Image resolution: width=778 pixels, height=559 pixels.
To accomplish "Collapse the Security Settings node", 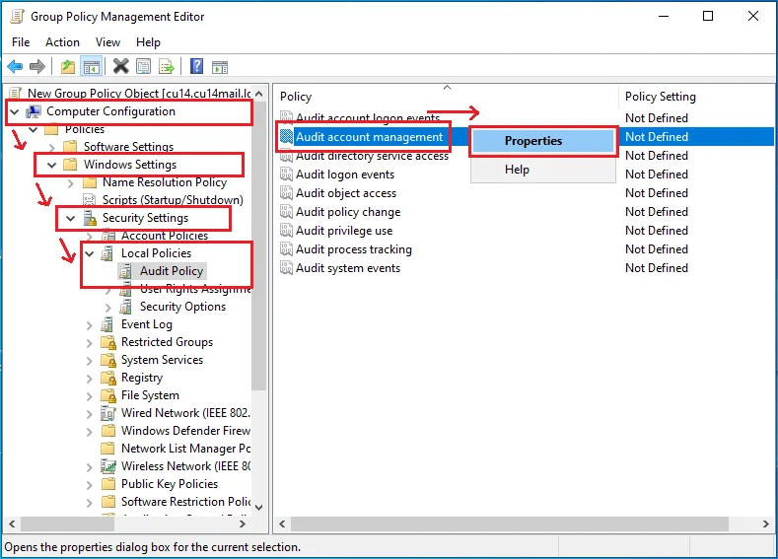I will click(x=70, y=218).
